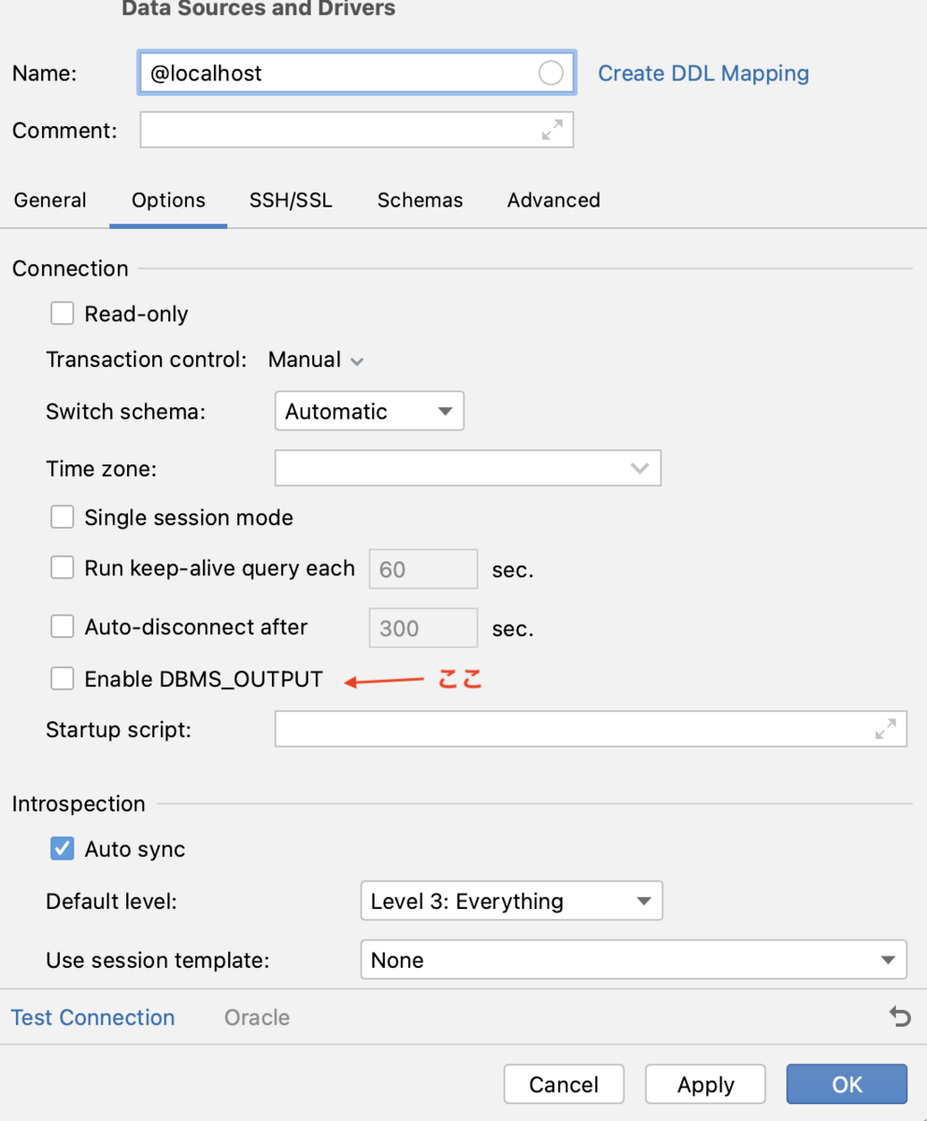Open the Advanced tab
This screenshot has height=1121, width=927.
553,200
